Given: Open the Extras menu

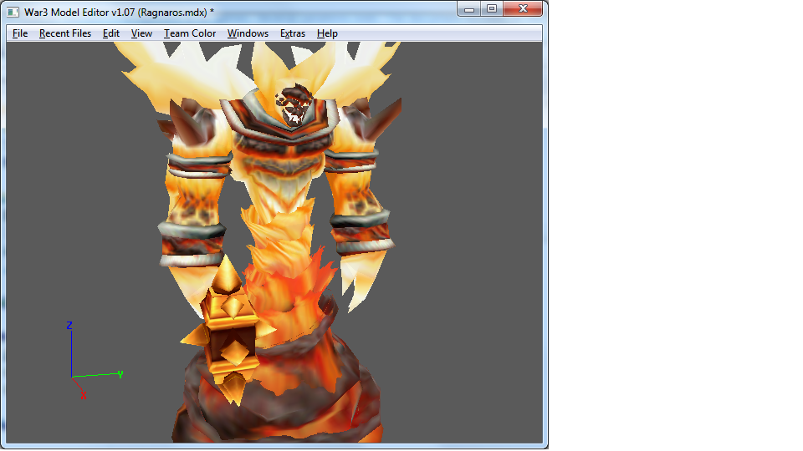Looking at the screenshot, I should coord(293,33).
